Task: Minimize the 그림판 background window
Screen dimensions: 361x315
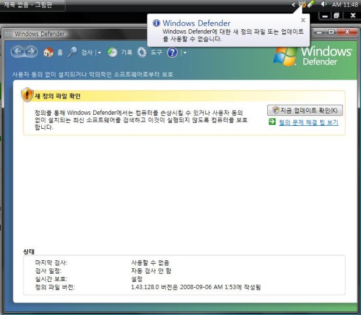Action: [325, 16]
